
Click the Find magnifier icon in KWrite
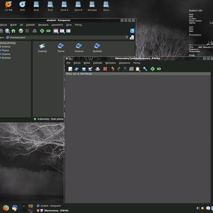pos(145,69)
